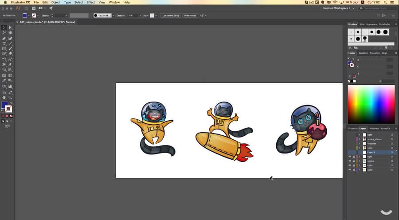
Task: Toggle lock on the bottom color layer
Action: pyautogui.click(x=354, y=170)
